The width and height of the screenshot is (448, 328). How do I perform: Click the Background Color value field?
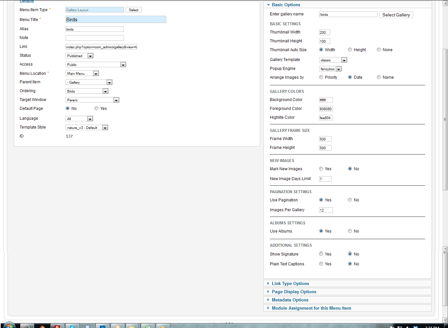click(x=326, y=100)
